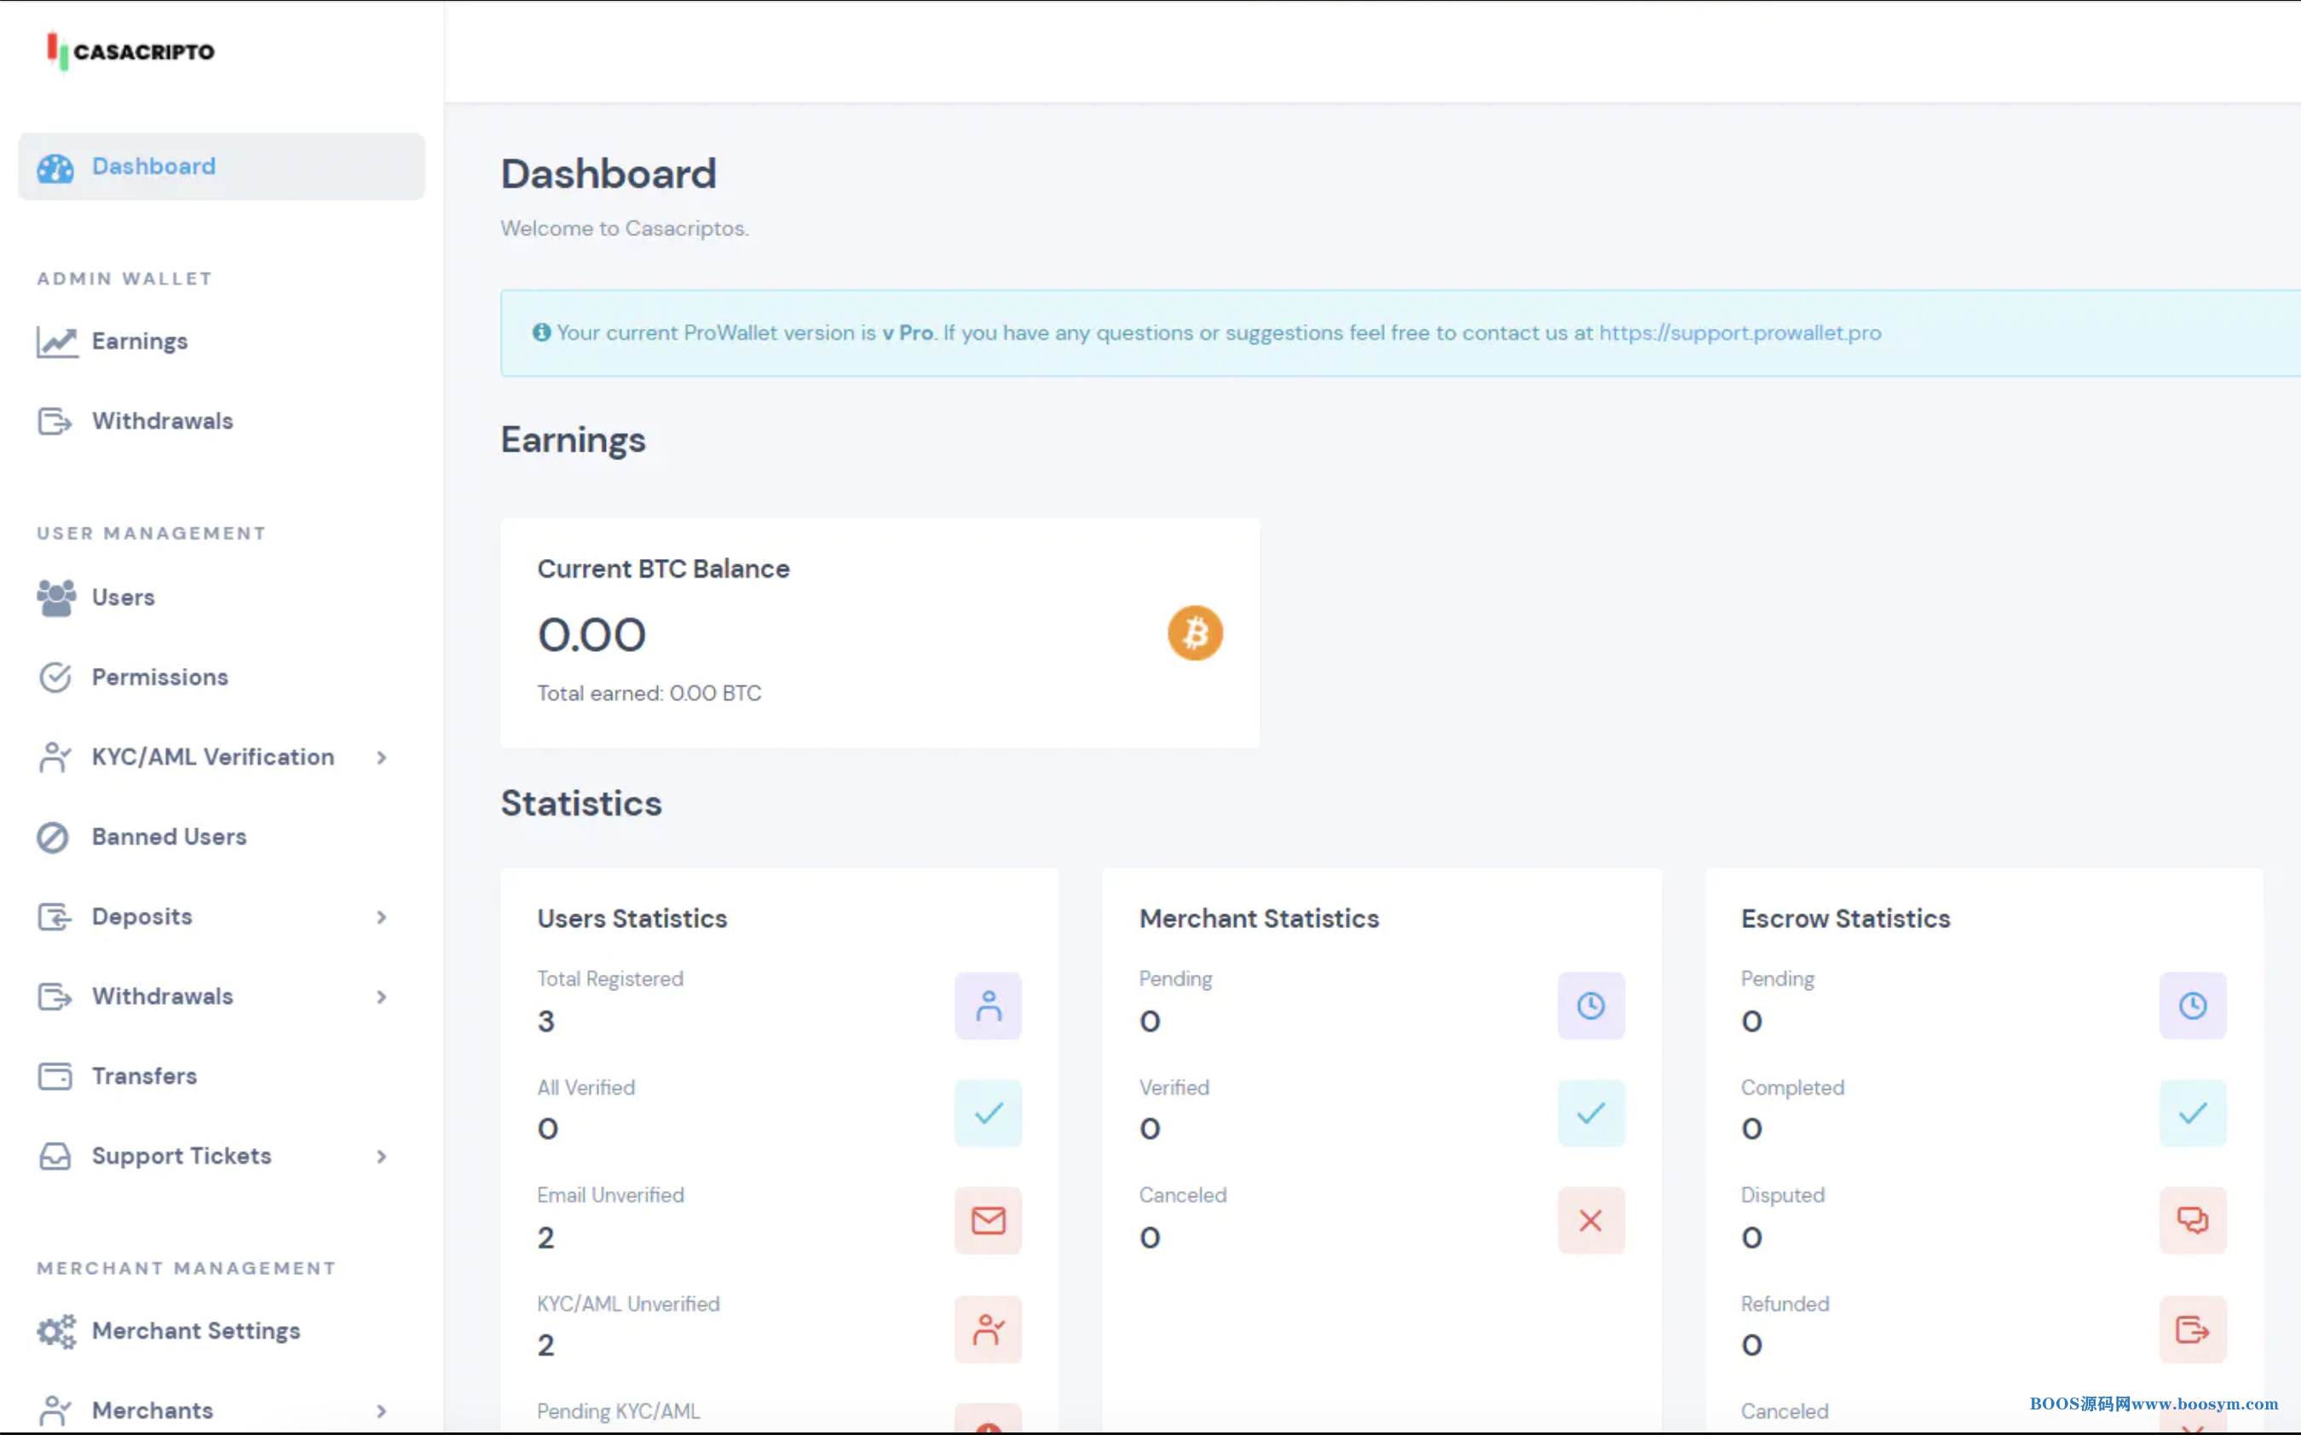Click the KYC/AML Verification person icon
This screenshot has width=2301, height=1435.
tap(55, 758)
